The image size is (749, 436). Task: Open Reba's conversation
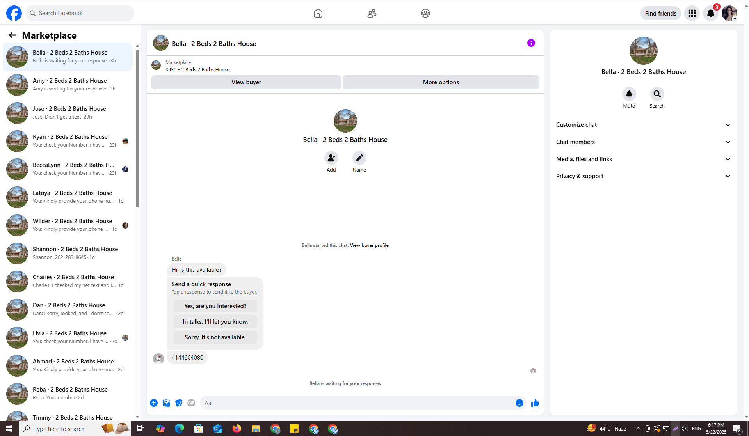coord(67,393)
